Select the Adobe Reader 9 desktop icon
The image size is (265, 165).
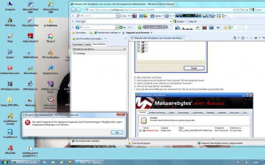(30, 38)
